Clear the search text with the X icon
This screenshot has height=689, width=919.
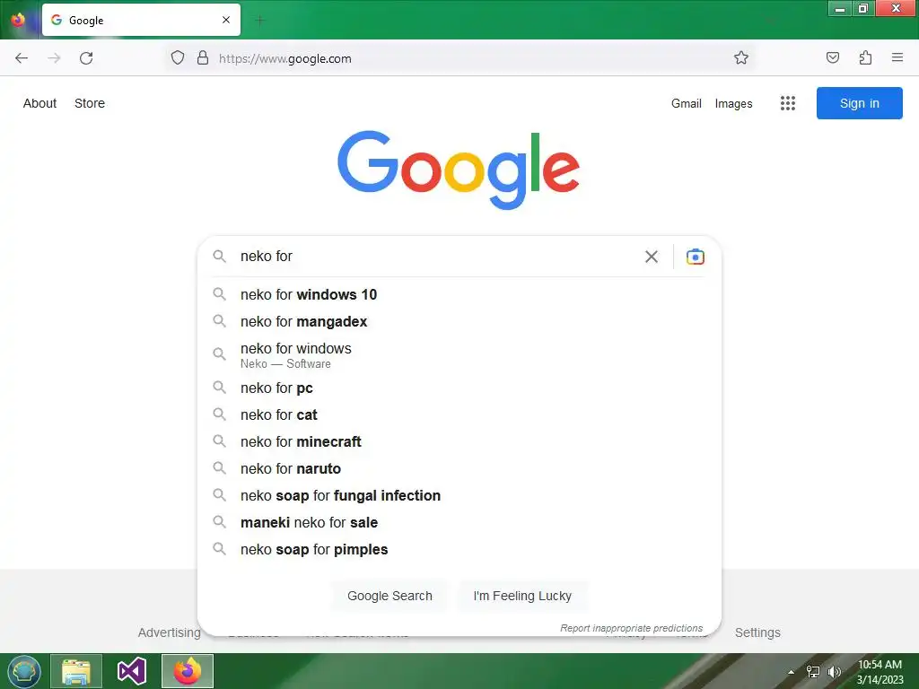click(652, 257)
